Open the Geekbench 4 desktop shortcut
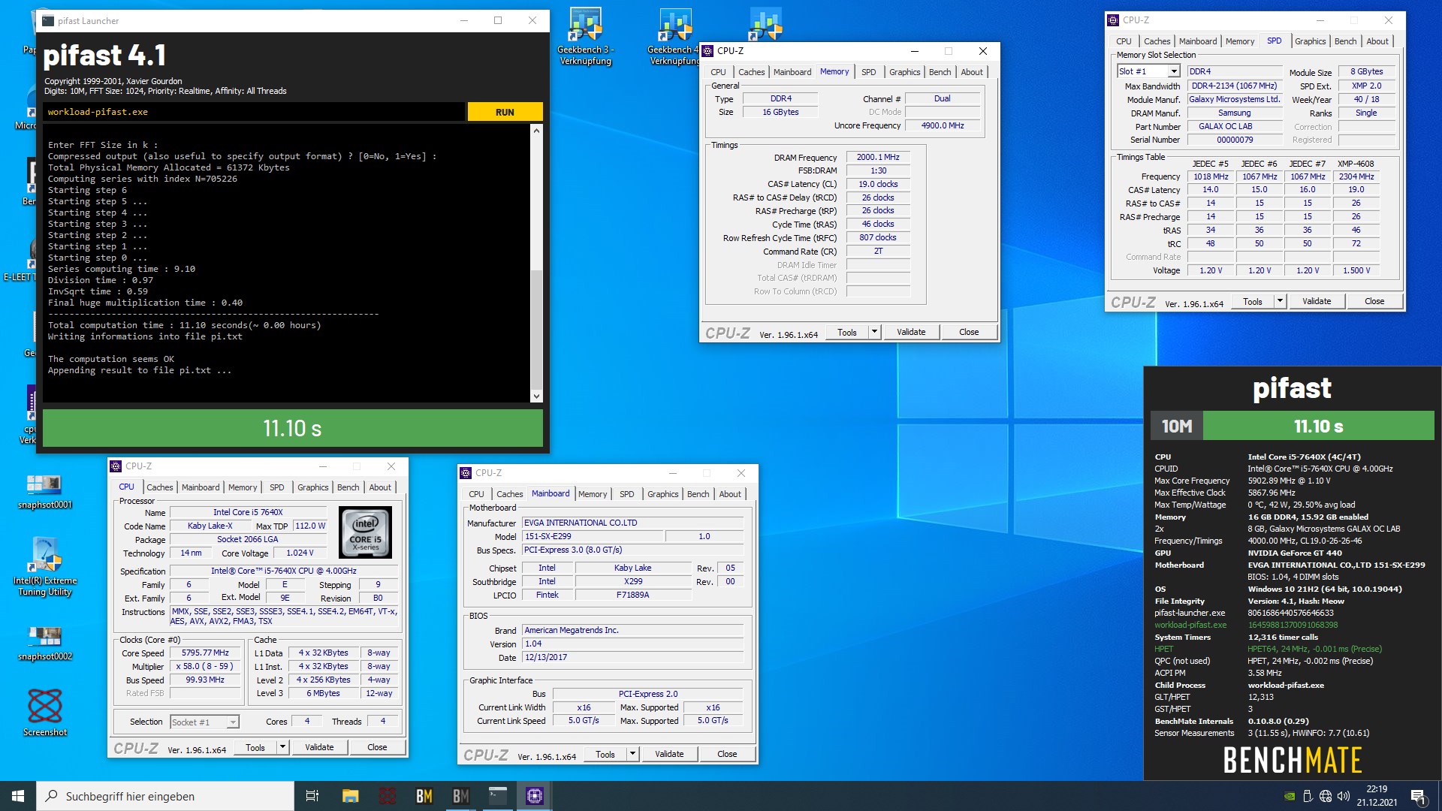The height and width of the screenshot is (811, 1442). click(674, 36)
